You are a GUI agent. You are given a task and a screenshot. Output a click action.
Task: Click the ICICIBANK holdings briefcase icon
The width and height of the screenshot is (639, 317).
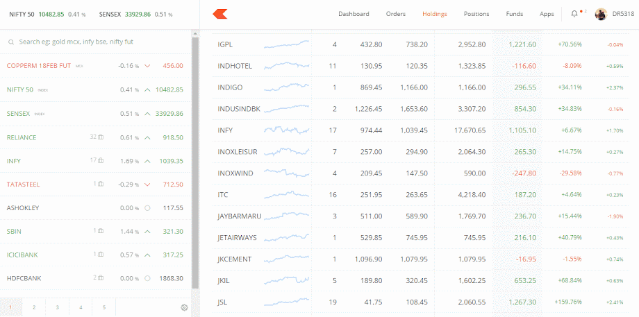coord(101,255)
